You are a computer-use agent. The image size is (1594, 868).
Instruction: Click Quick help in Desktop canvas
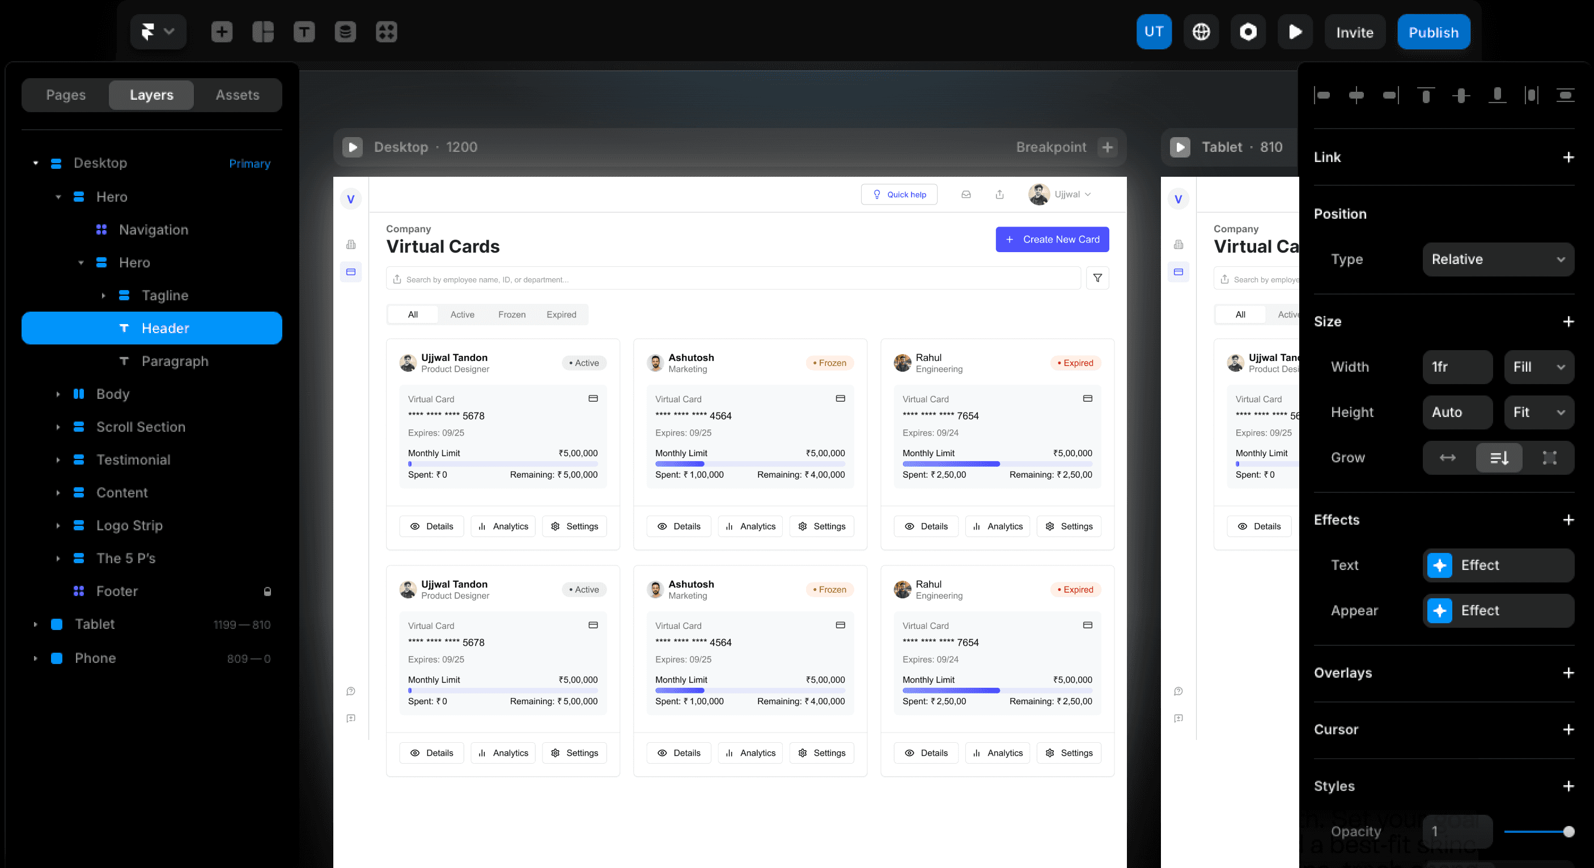click(x=899, y=194)
